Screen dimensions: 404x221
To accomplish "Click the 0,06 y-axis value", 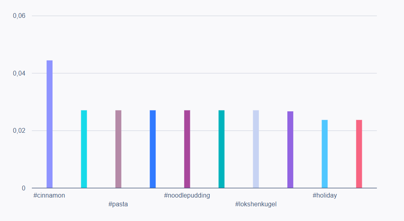I will 19,16.
